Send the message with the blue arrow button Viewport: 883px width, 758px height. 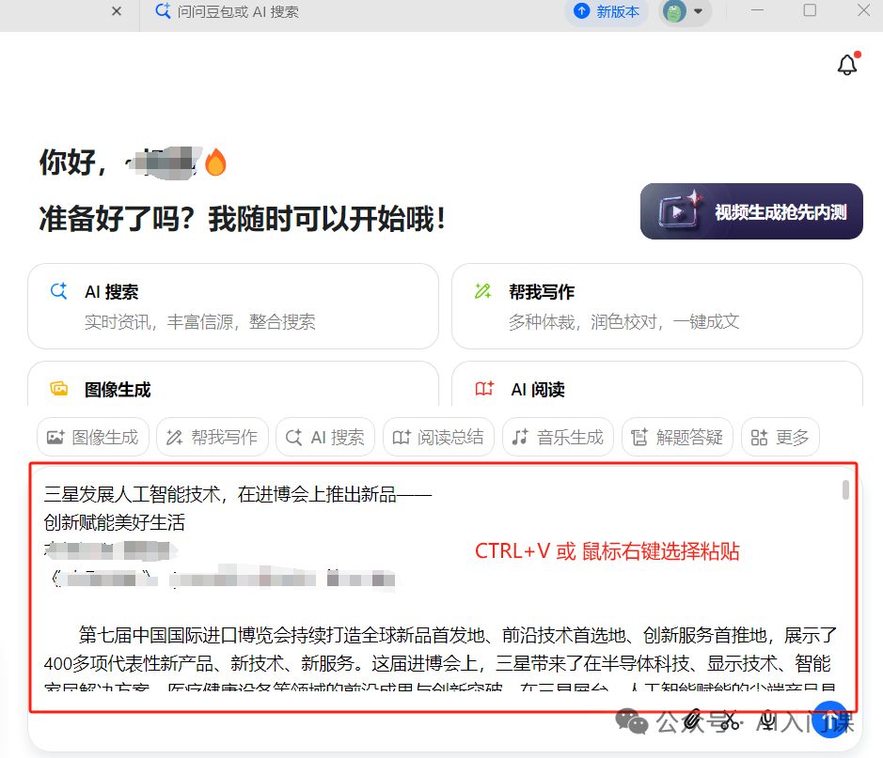pos(829,719)
